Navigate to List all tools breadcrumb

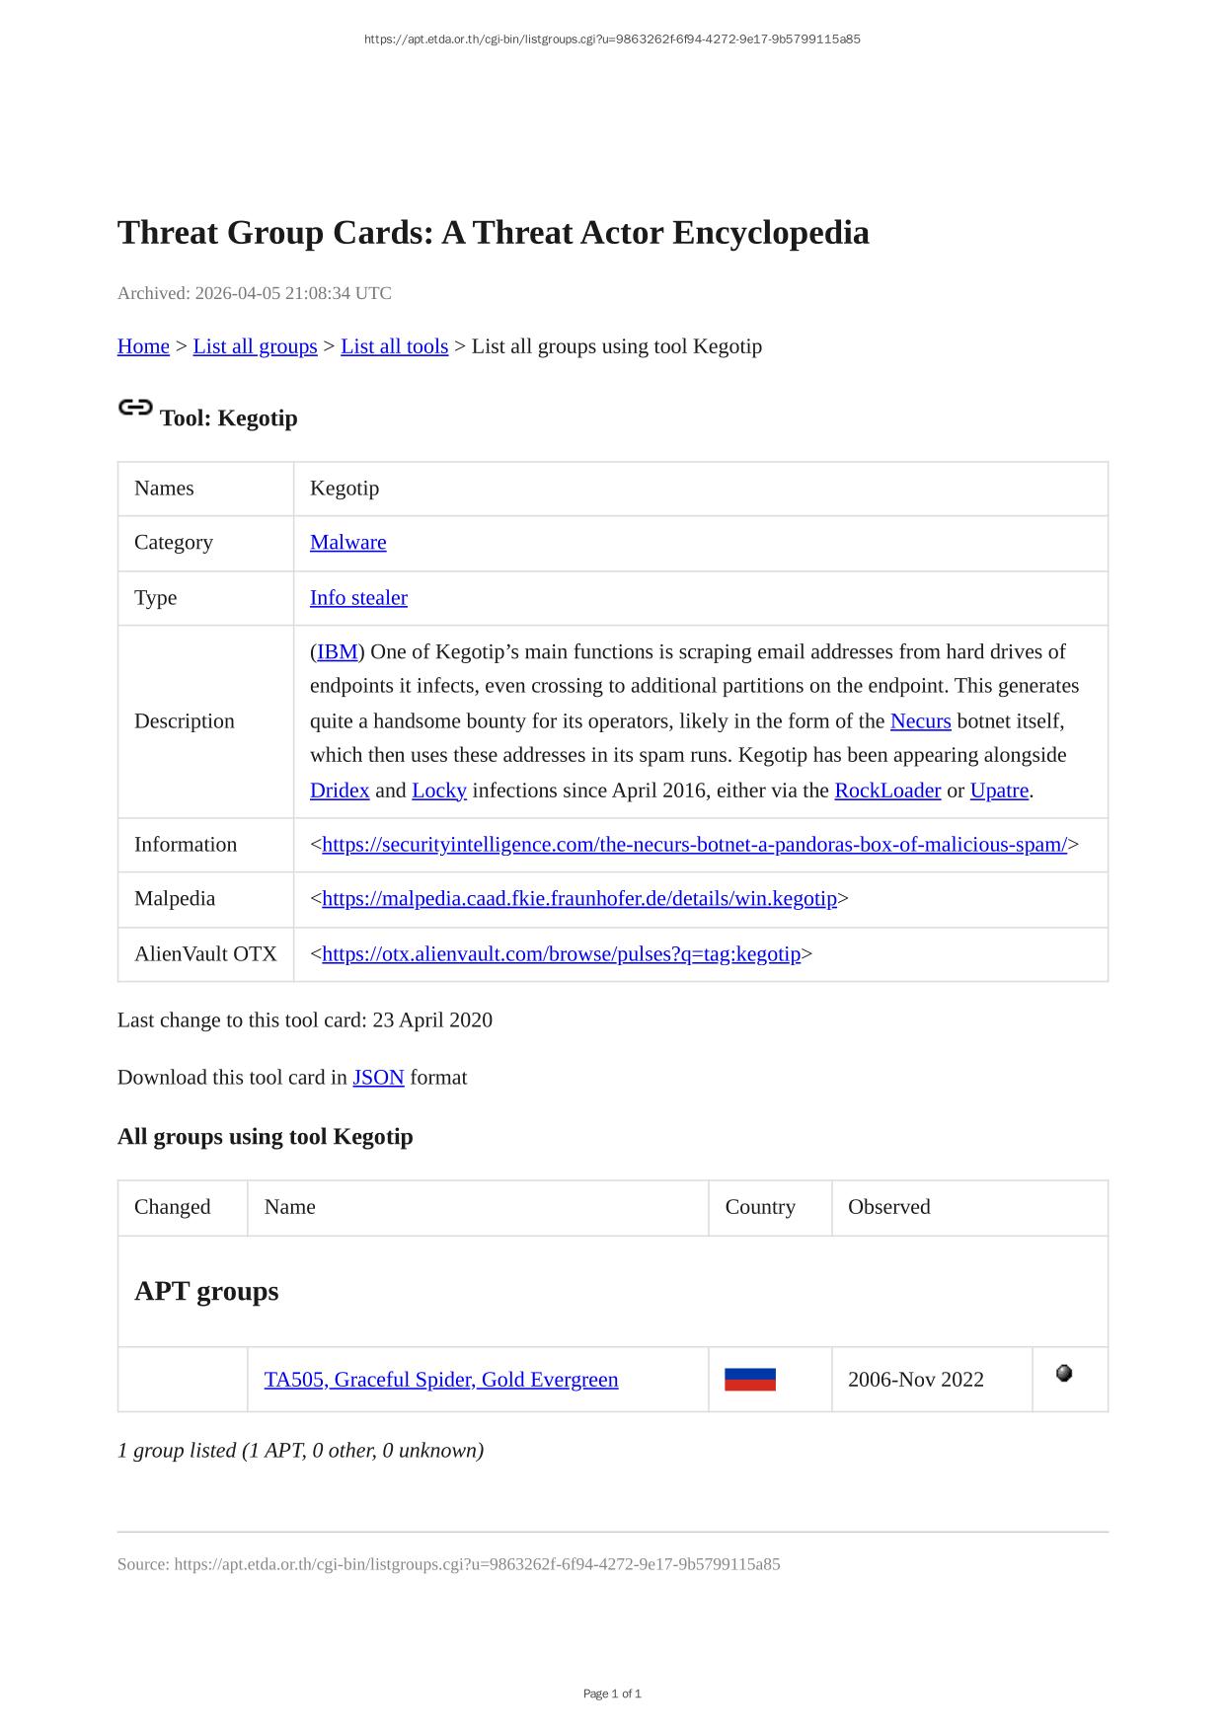pyautogui.click(x=394, y=346)
